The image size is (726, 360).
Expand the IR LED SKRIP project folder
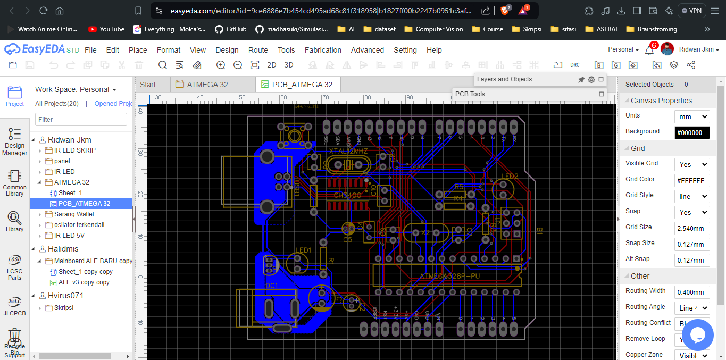coord(40,150)
